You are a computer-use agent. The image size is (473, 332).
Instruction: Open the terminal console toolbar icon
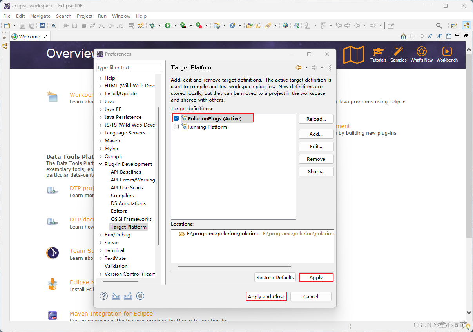click(42, 25)
